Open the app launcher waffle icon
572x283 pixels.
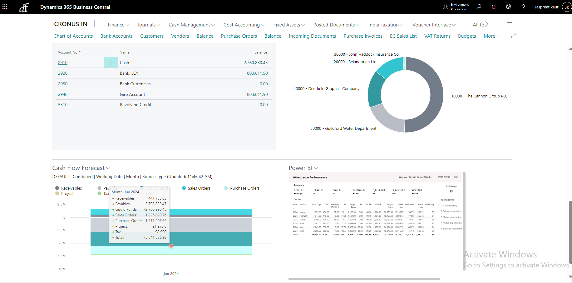[x=5, y=7]
